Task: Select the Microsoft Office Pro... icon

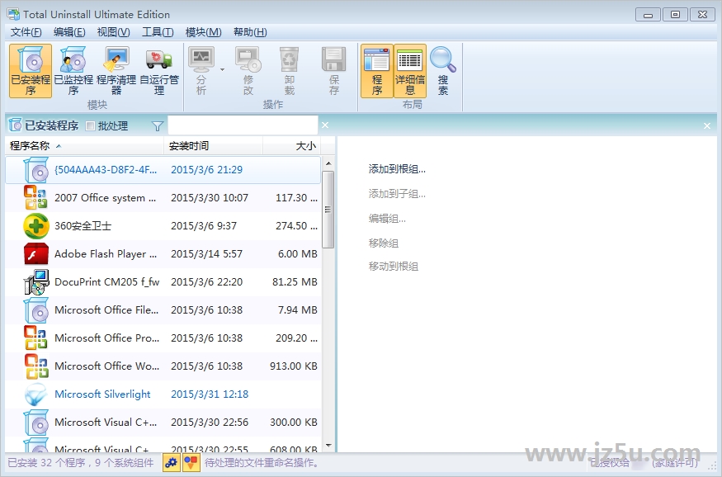Action: pyautogui.click(x=36, y=338)
